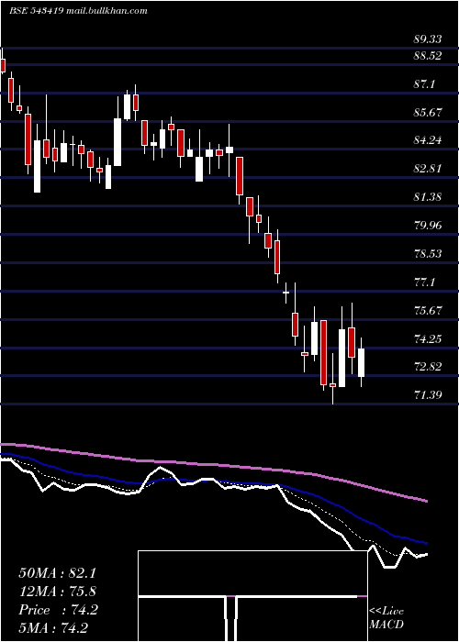
Task: Click the 84.24 price level label
Action: click(x=429, y=140)
